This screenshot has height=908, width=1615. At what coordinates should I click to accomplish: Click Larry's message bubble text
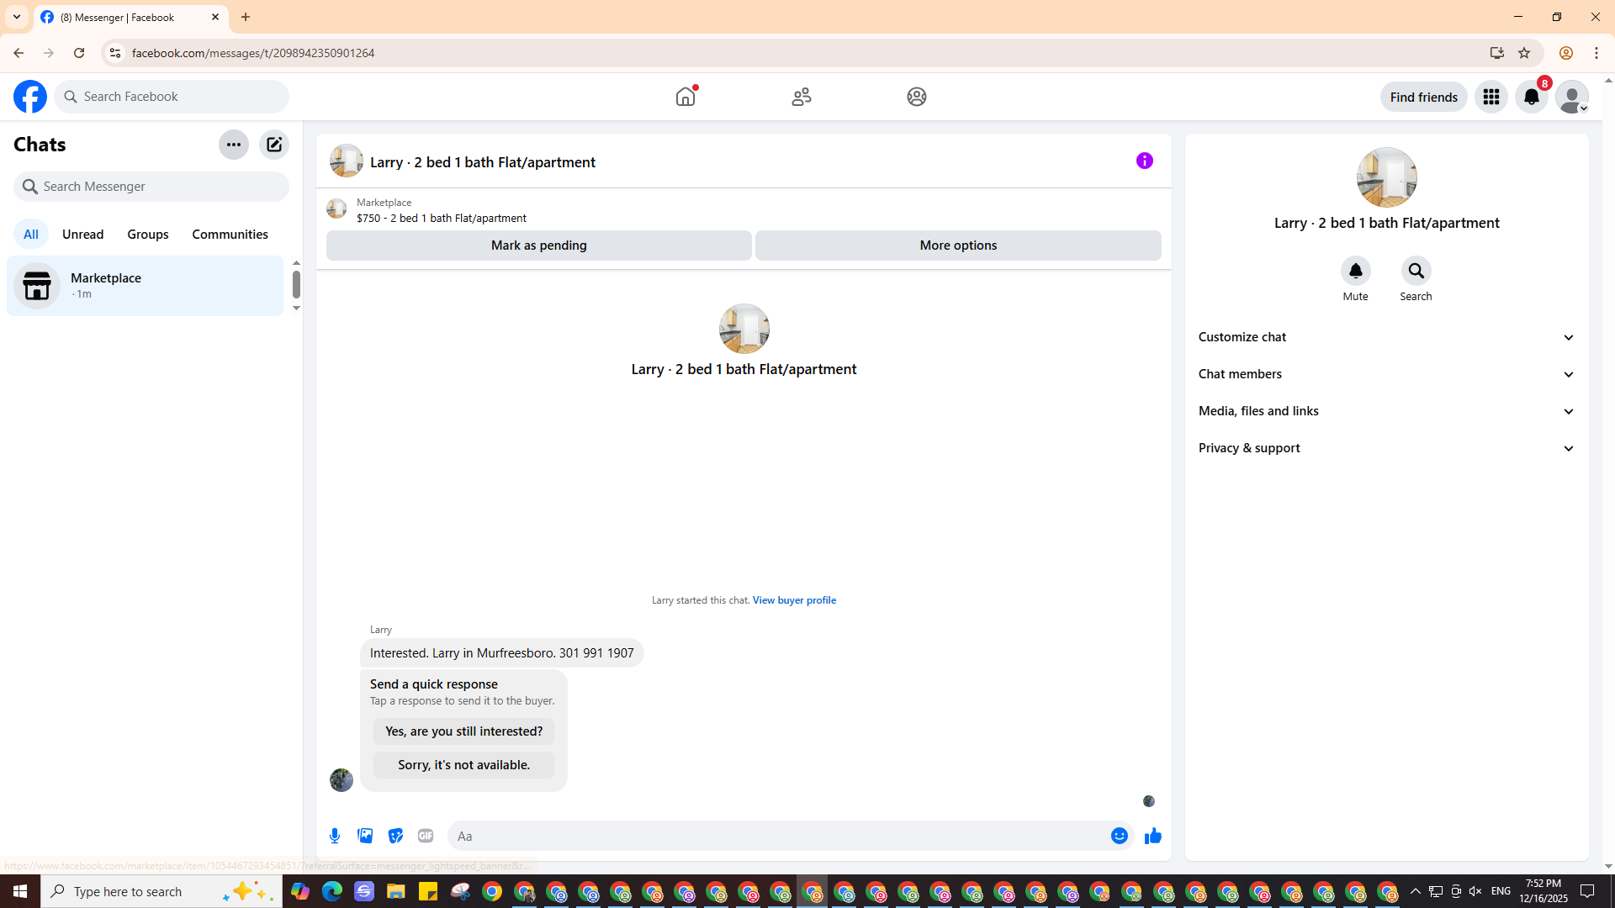(x=502, y=653)
